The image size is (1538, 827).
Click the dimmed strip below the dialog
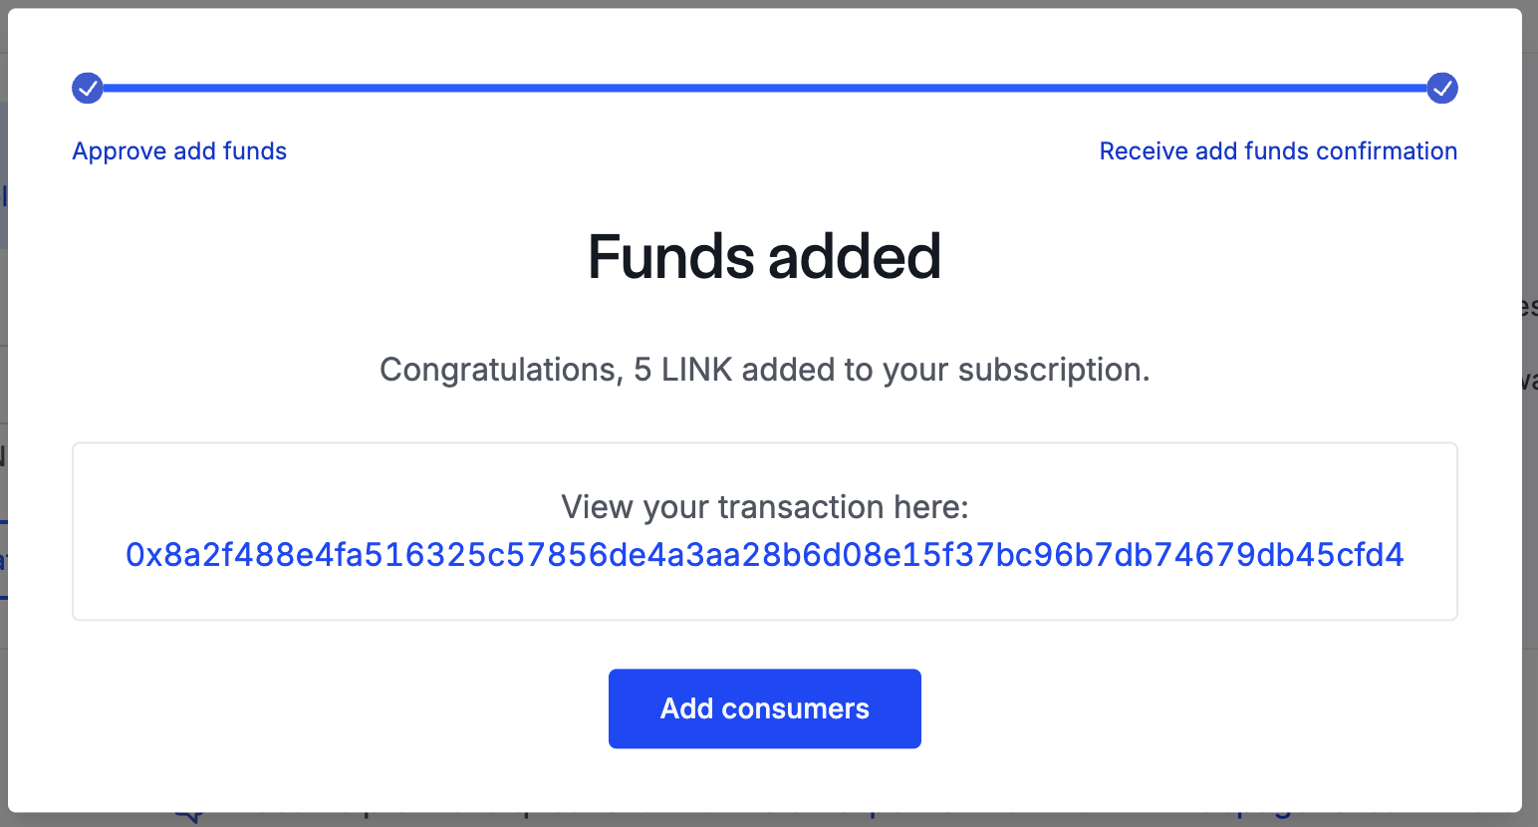pyautogui.click(x=764, y=820)
